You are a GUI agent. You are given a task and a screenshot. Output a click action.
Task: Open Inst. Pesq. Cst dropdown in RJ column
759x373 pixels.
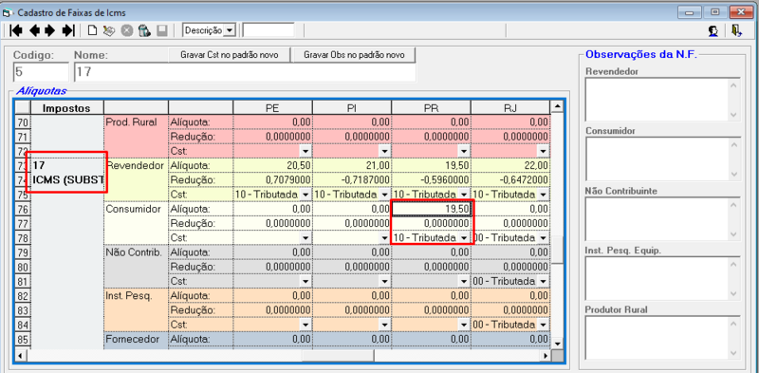544,325
